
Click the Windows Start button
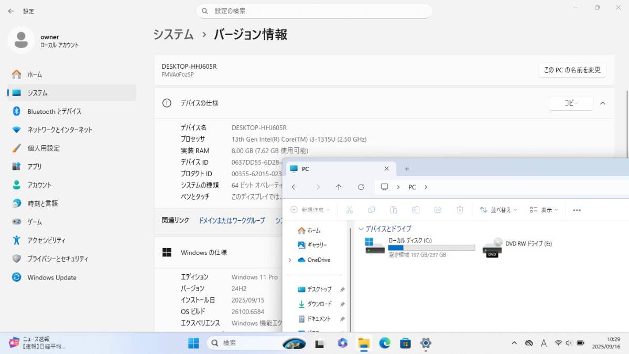[x=193, y=343]
